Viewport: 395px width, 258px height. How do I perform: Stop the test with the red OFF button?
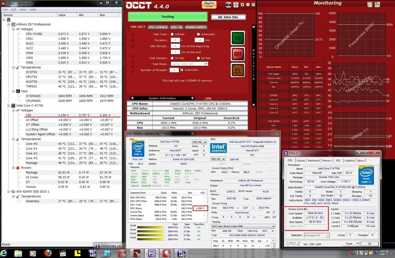coord(238,54)
